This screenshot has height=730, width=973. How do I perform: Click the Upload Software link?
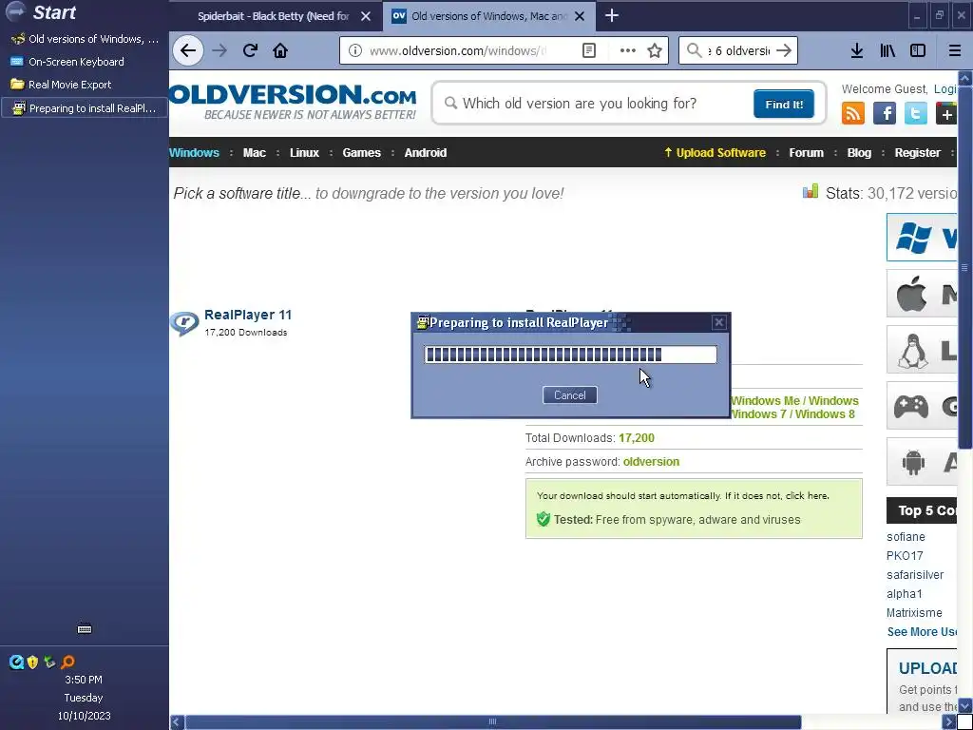tap(715, 153)
